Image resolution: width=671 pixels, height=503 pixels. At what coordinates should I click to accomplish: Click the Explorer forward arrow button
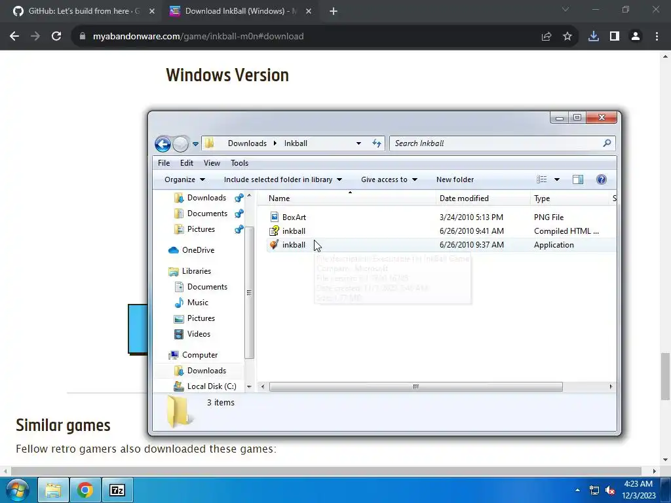click(x=181, y=144)
